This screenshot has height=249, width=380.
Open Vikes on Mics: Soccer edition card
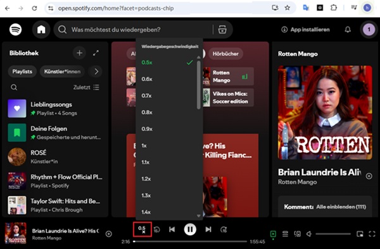(x=228, y=97)
